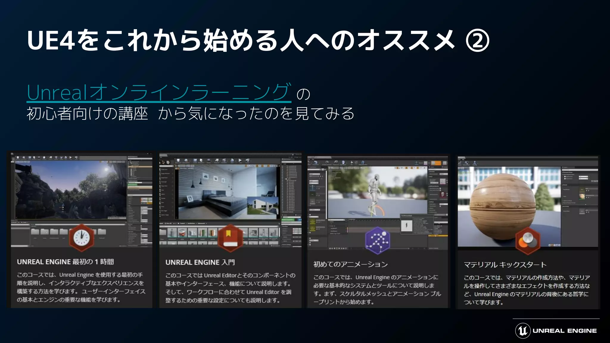Viewport: 610px width, 343px height.
Task: Click the slide heading UE4をこれから始める人へのオススメ ②
Action: [x=258, y=40]
